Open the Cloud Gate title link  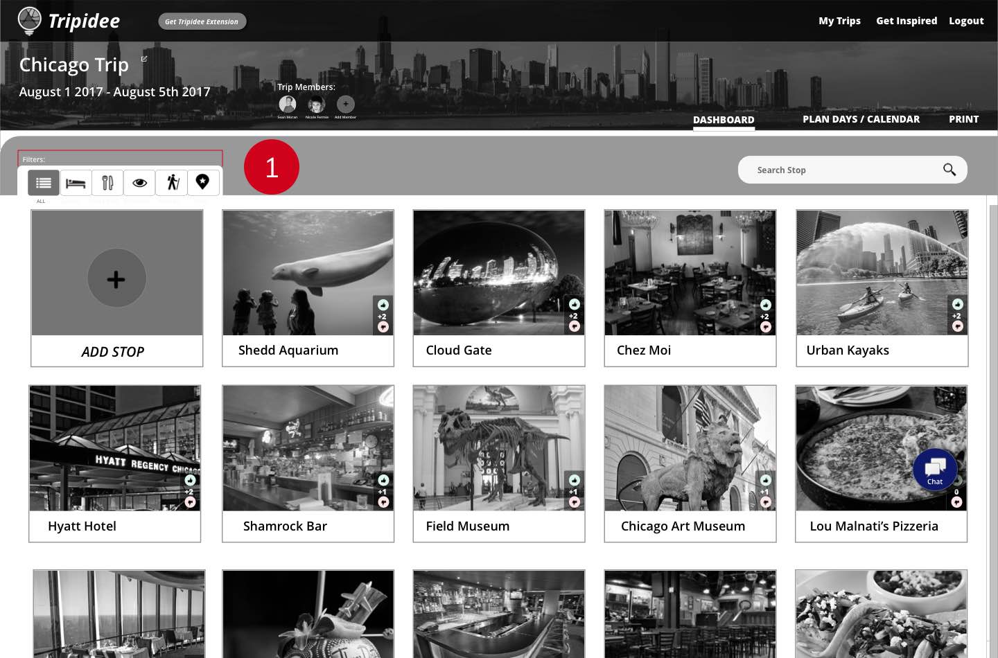coord(459,350)
